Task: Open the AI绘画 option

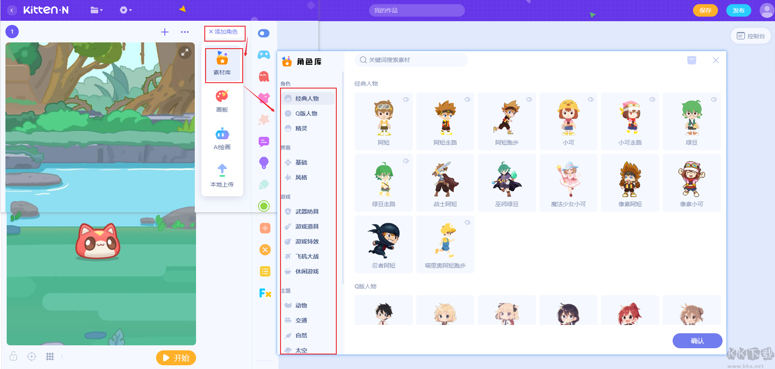Action: pyautogui.click(x=222, y=139)
